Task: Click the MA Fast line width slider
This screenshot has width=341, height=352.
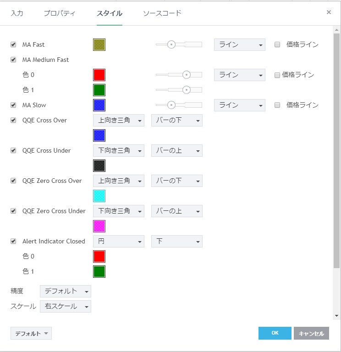Action: click(179, 44)
